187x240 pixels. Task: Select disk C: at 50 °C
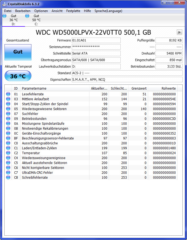[x=36, y=20]
